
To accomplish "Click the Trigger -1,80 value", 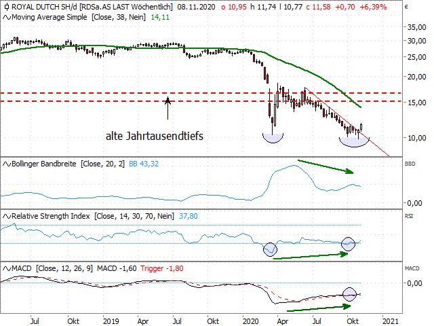I will [162, 269].
